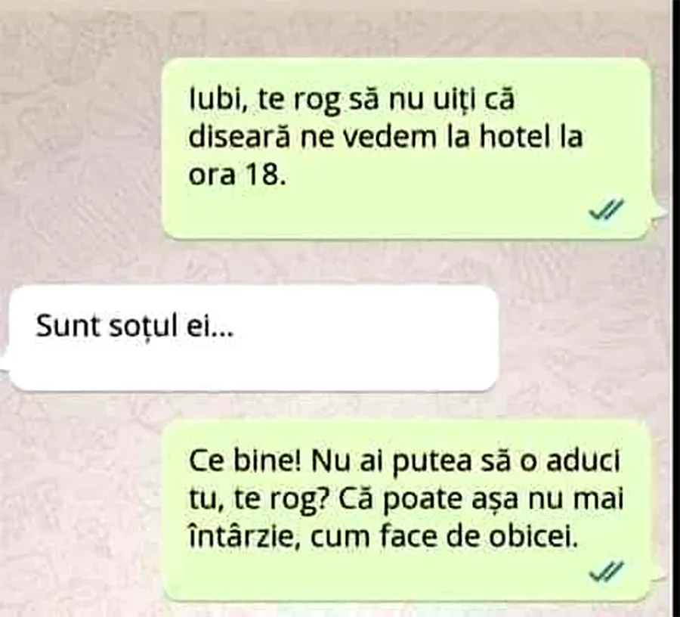Viewport: 680px width, 617px height.
Task: Click the double-check ticks on the hotel message
Action: 606,209
